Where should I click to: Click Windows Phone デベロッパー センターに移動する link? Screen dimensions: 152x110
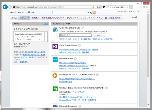tap(78, 100)
